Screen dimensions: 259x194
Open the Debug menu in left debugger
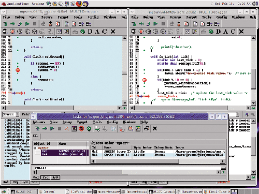pos(20,17)
